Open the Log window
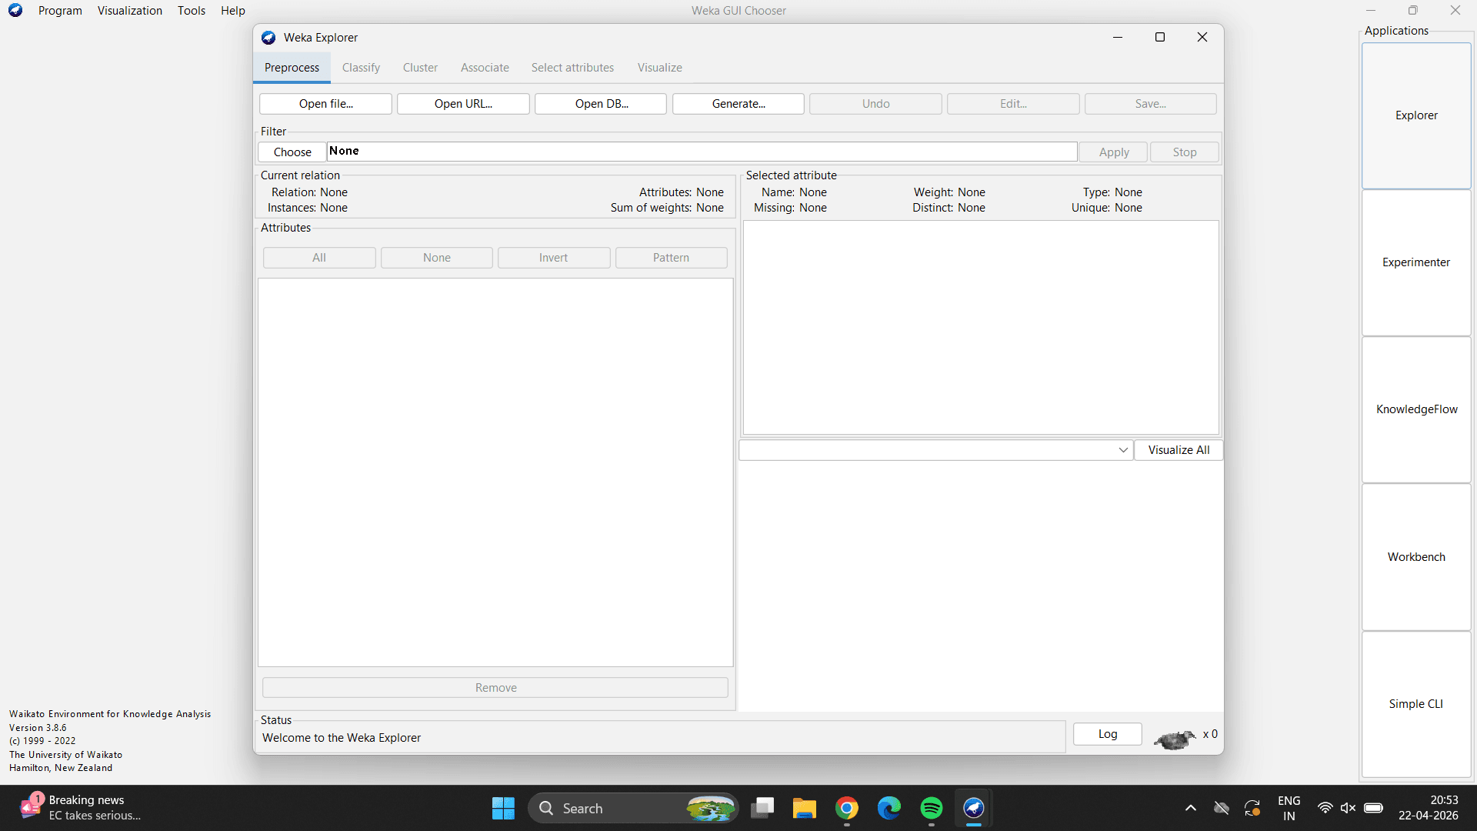The height and width of the screenshot is (831, 1477). (x=1107, y=733)
